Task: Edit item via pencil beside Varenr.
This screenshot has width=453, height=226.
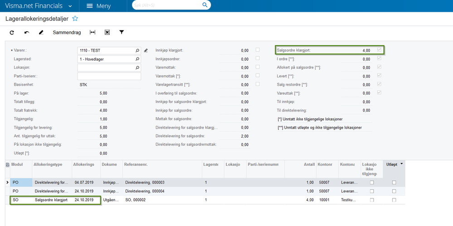Action: pos(146,51)
